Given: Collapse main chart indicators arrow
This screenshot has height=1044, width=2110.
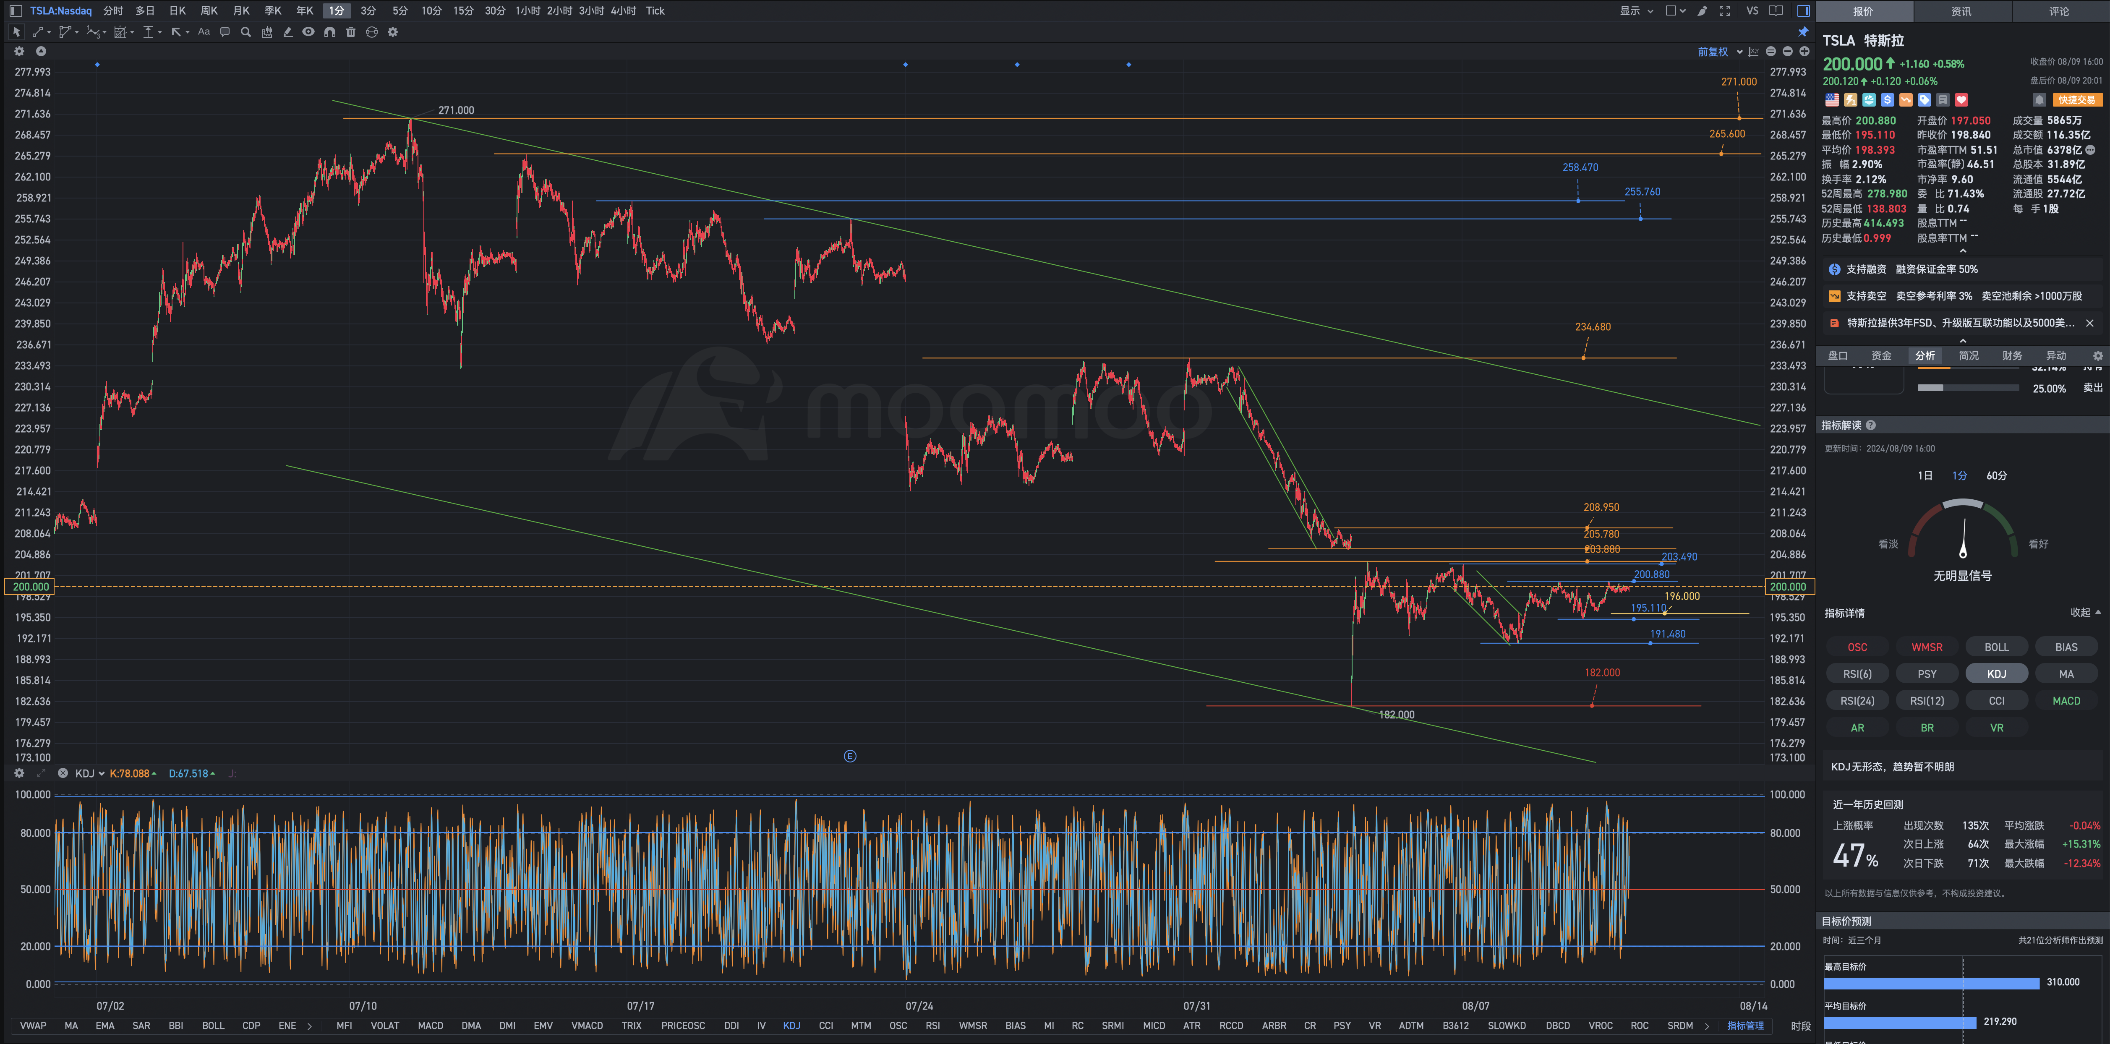Looking at the screenshot, I should 41,51.
